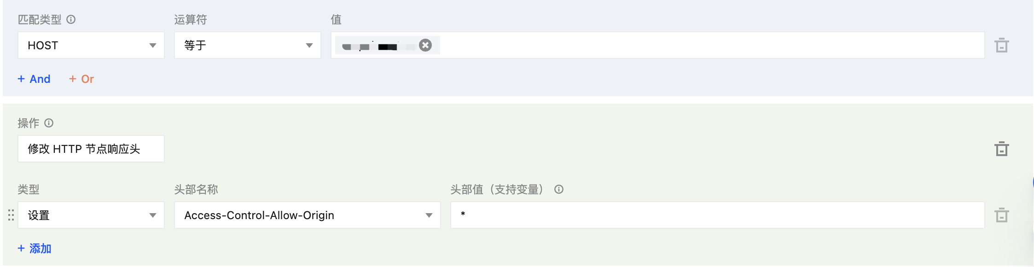
Task: Click info icon next to 操作 label
Action: (x=49, y=123)
